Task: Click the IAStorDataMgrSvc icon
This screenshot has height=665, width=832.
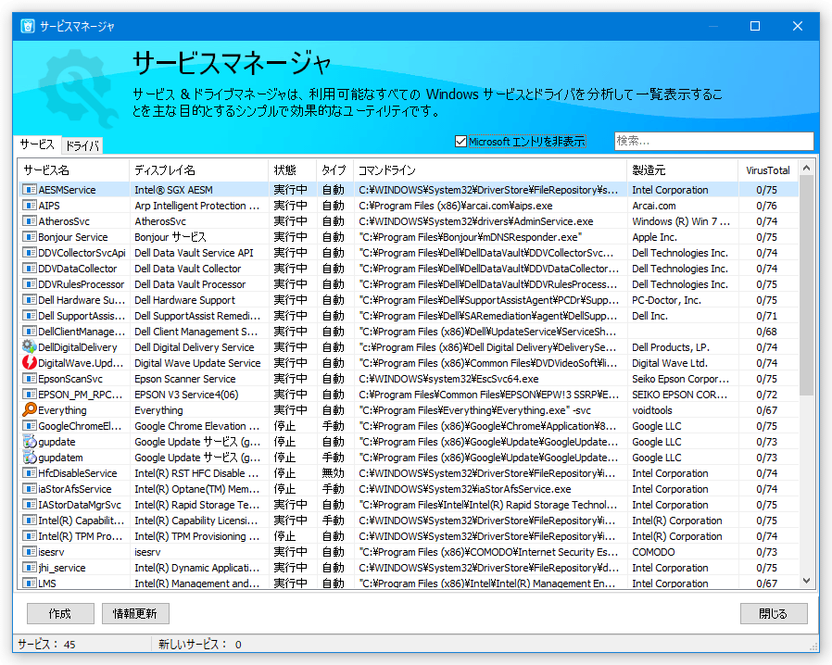Action: point(29,505)
